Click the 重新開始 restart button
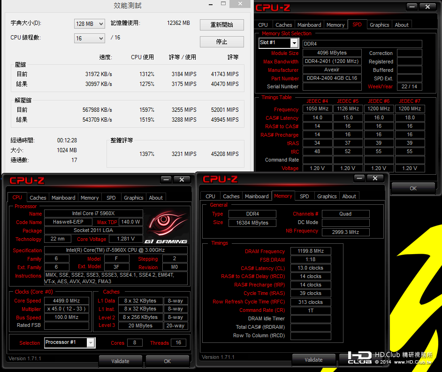The image size is (442, 372). click(221, 25)
